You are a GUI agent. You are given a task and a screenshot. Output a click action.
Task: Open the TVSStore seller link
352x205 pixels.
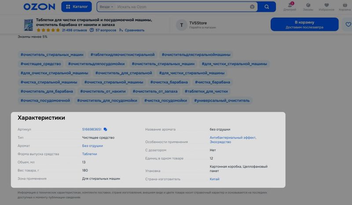click(x=198, y=23)
